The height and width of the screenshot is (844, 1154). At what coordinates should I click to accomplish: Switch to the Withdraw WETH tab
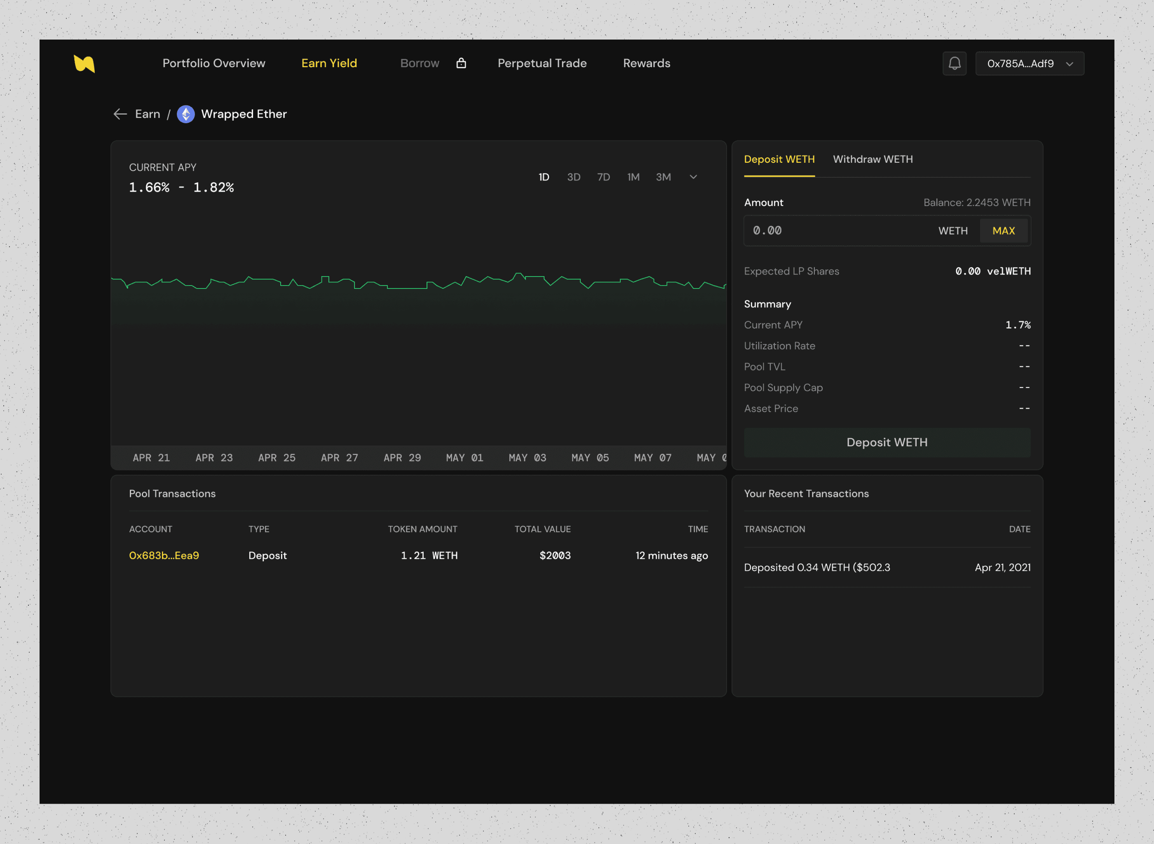point(873,159)
